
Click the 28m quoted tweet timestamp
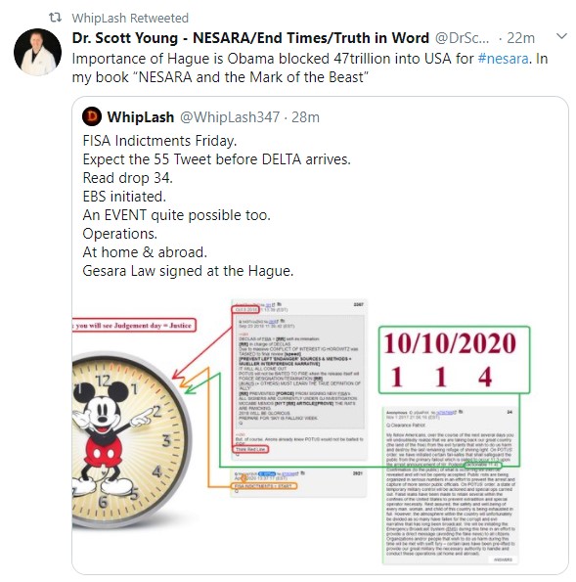305,117
